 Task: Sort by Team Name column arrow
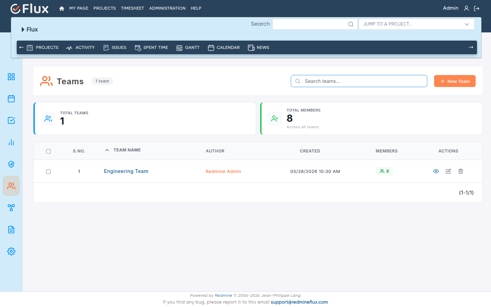click(107, 150)
